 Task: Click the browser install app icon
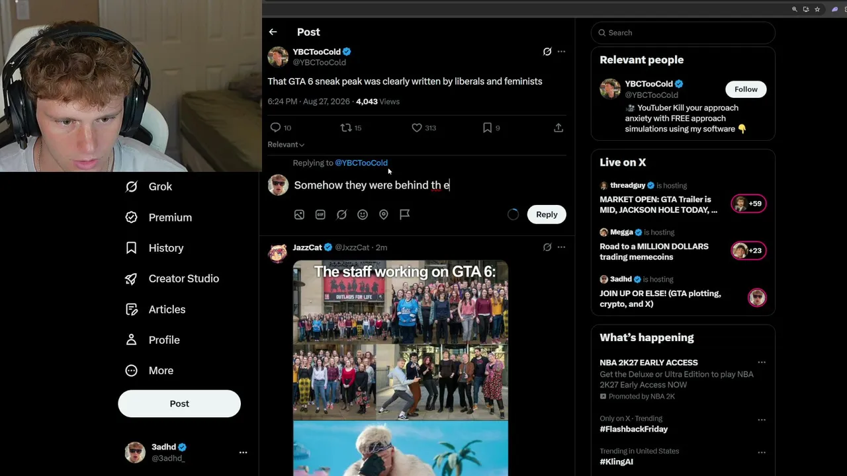(806, 9)
